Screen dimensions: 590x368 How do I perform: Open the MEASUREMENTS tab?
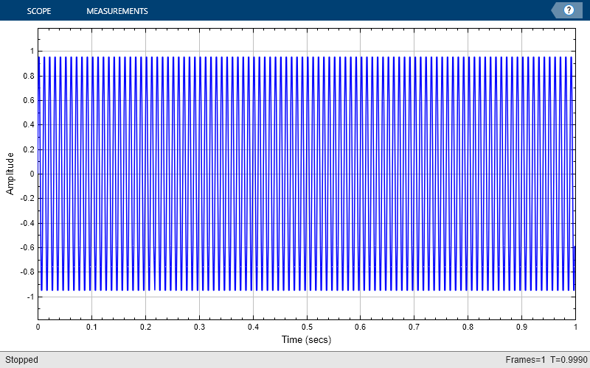[x=117, y=11]
